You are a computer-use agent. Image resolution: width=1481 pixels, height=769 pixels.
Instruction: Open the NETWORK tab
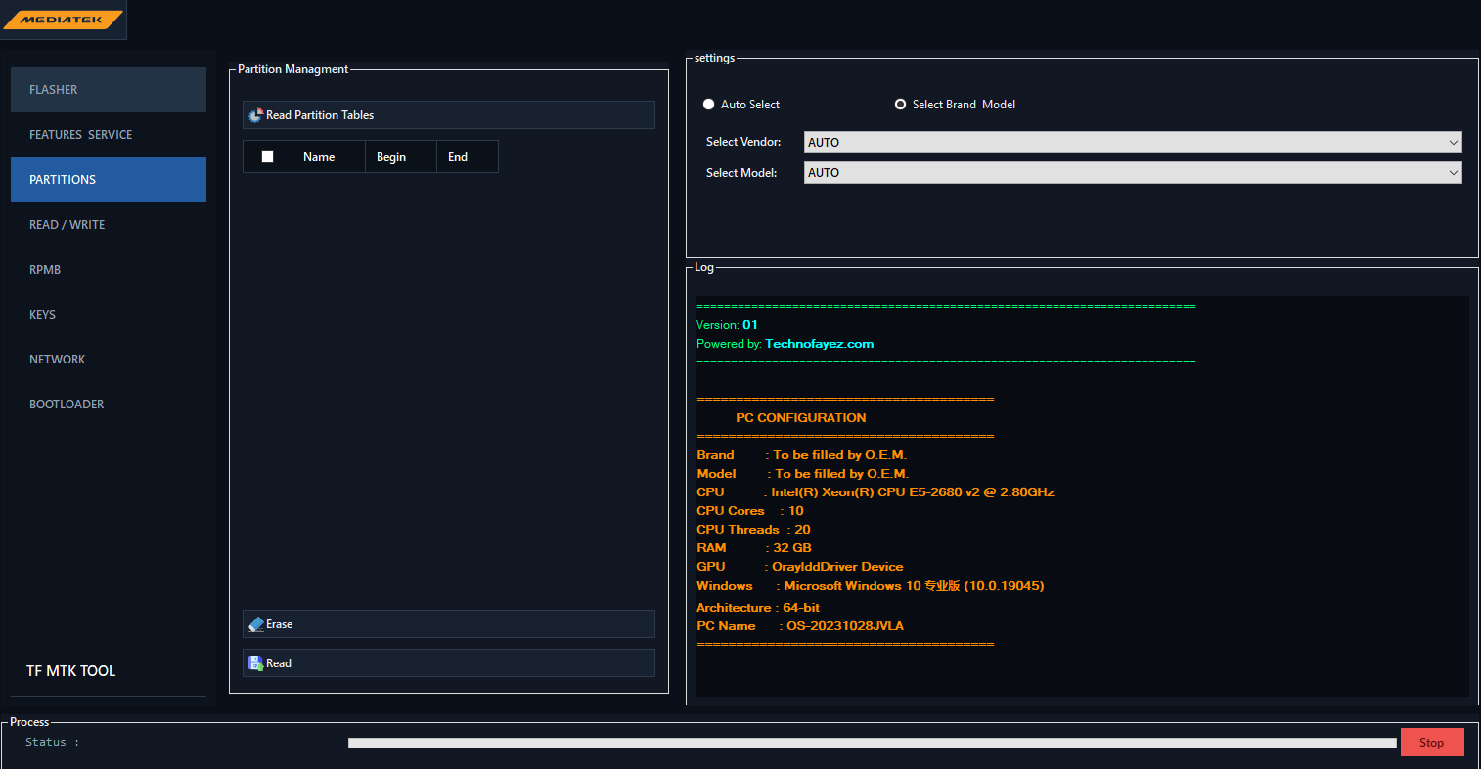click(109, 360)
